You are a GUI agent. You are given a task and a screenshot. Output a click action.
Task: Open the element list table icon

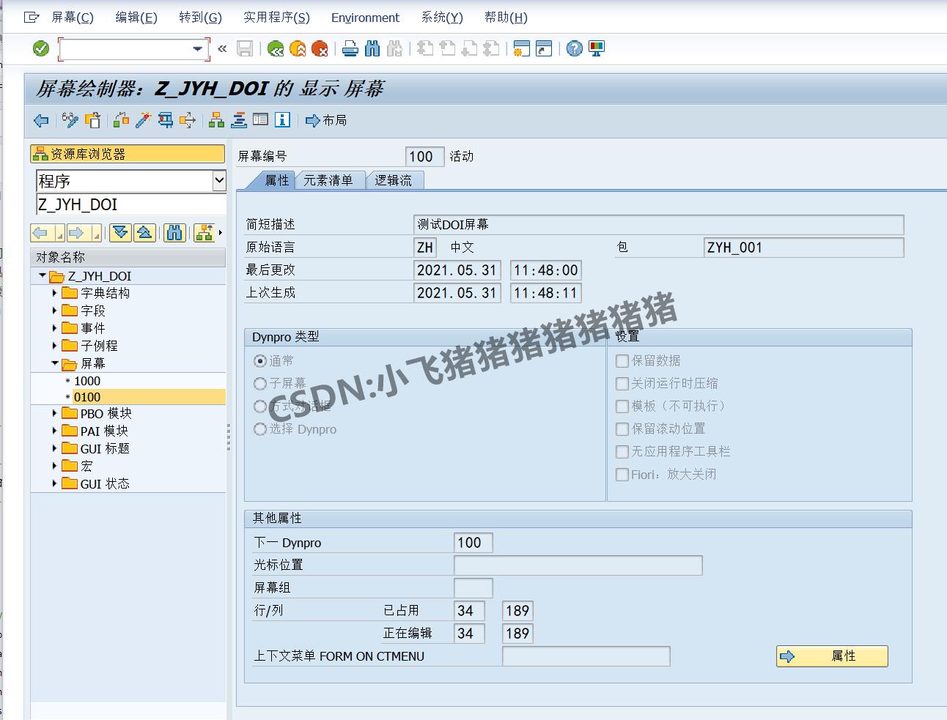[261, 120]
